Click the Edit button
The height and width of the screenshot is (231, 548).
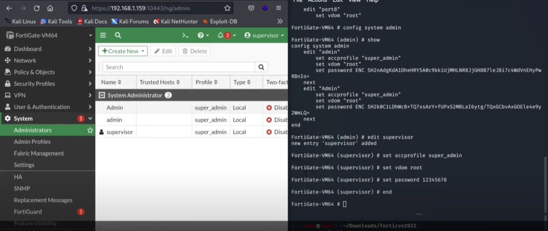pyautogui.click(x=163, y=51)
